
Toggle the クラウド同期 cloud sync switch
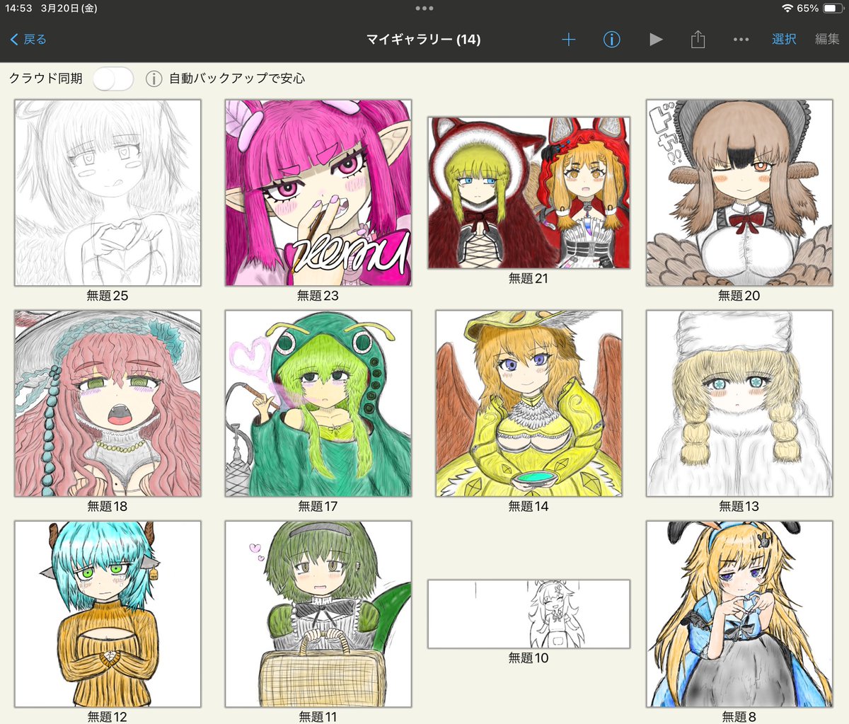pyautogui.click(x=113, y=79)
